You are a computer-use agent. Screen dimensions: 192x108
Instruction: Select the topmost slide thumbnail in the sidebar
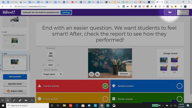[15, 22]
